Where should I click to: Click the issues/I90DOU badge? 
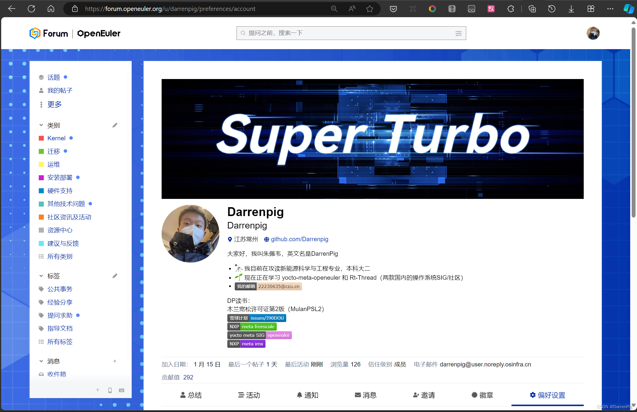point(257,318)
